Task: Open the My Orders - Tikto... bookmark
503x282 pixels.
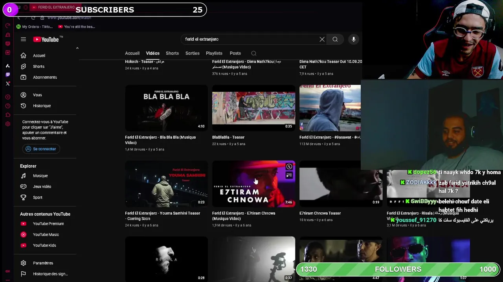Action: (x=35, y=27)
